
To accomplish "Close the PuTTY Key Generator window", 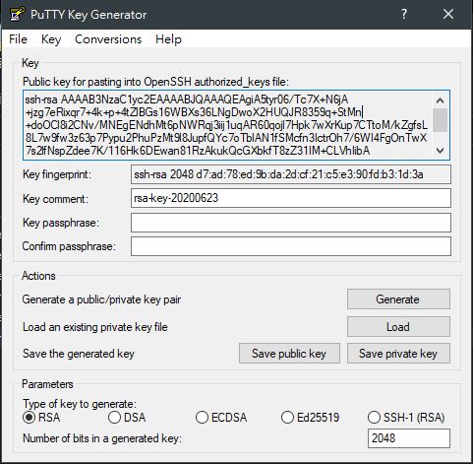I will click(448, 14).
